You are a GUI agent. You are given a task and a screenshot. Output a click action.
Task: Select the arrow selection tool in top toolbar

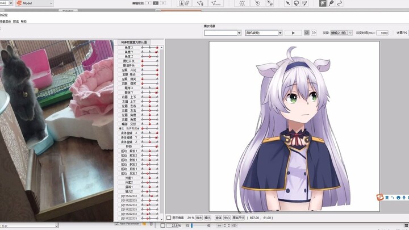pyautogui.click(x=287, y=3)
